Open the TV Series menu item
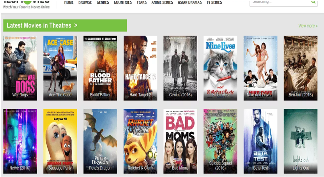 coord(214,2)
